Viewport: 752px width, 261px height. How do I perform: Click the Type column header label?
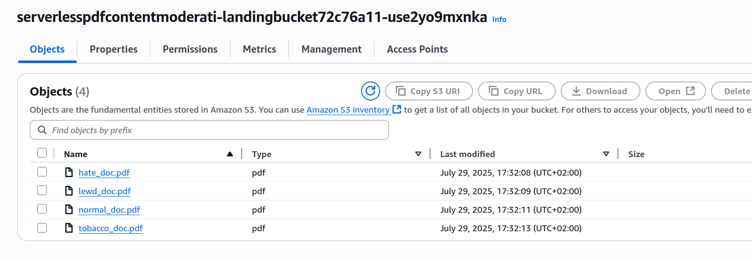(x=261, y=154)
